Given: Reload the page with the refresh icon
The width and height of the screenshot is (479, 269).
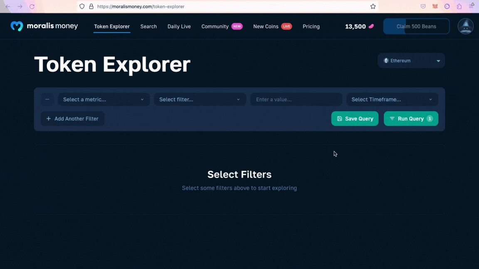Looking at the screenshot, I should click(x=32, y=6).
